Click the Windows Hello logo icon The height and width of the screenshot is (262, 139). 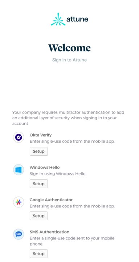(x=19, y=170)
